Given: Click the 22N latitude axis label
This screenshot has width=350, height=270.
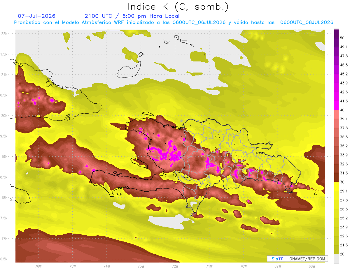Looking at the screenshot, I should pyautogui.click(x=5, y=33).
